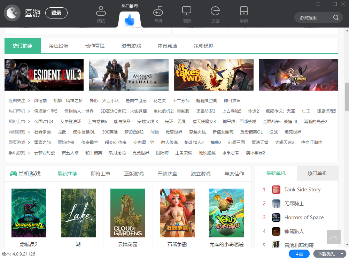
Task: Open the 页游 browser icon
Action: (215, 11)
